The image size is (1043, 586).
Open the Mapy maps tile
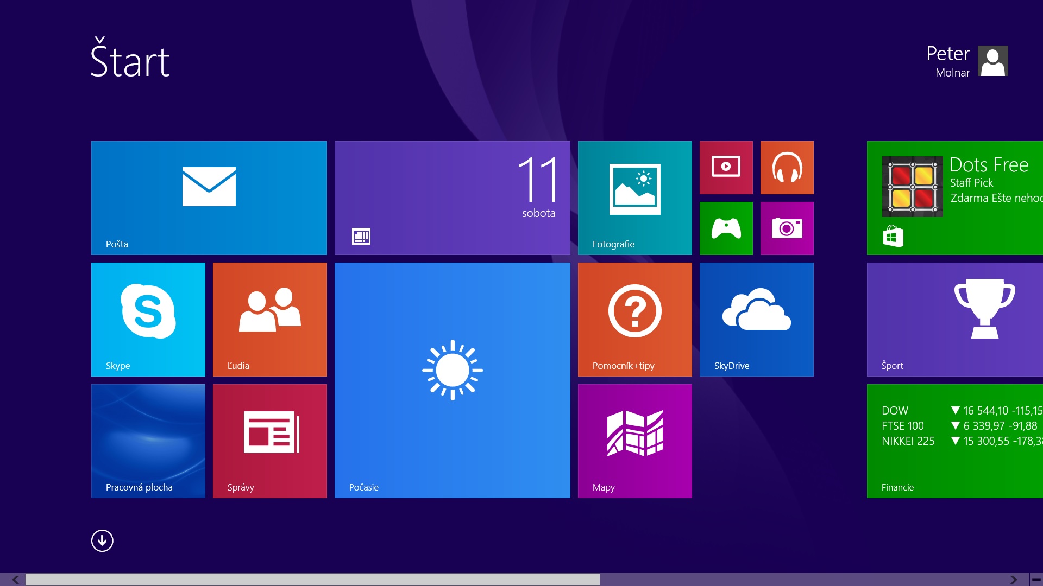coord(635,441)
